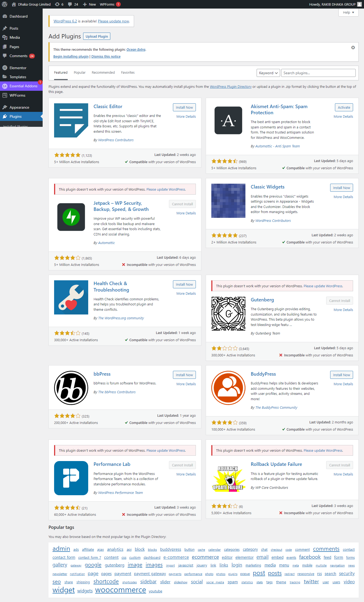Install the Classic Widgets plugin

coord(342,188)
